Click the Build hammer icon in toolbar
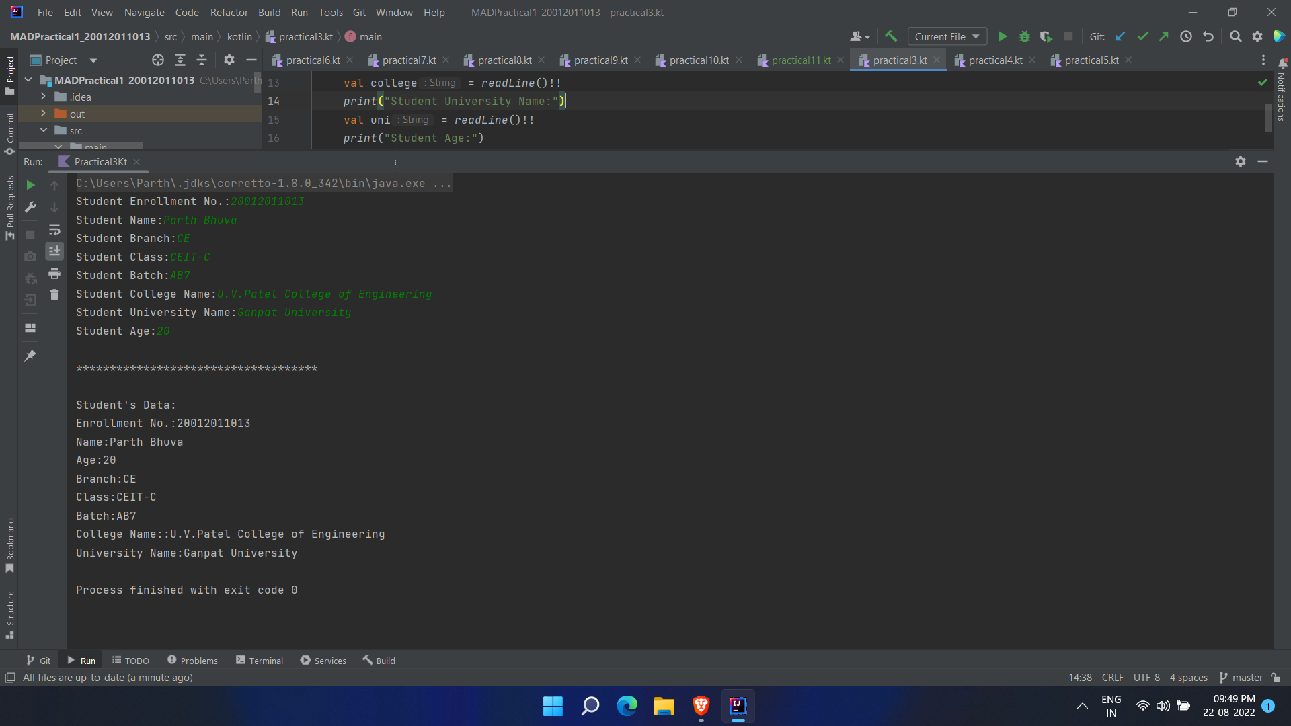Viewport: 1291px width, 726px height. click(891, 36)
